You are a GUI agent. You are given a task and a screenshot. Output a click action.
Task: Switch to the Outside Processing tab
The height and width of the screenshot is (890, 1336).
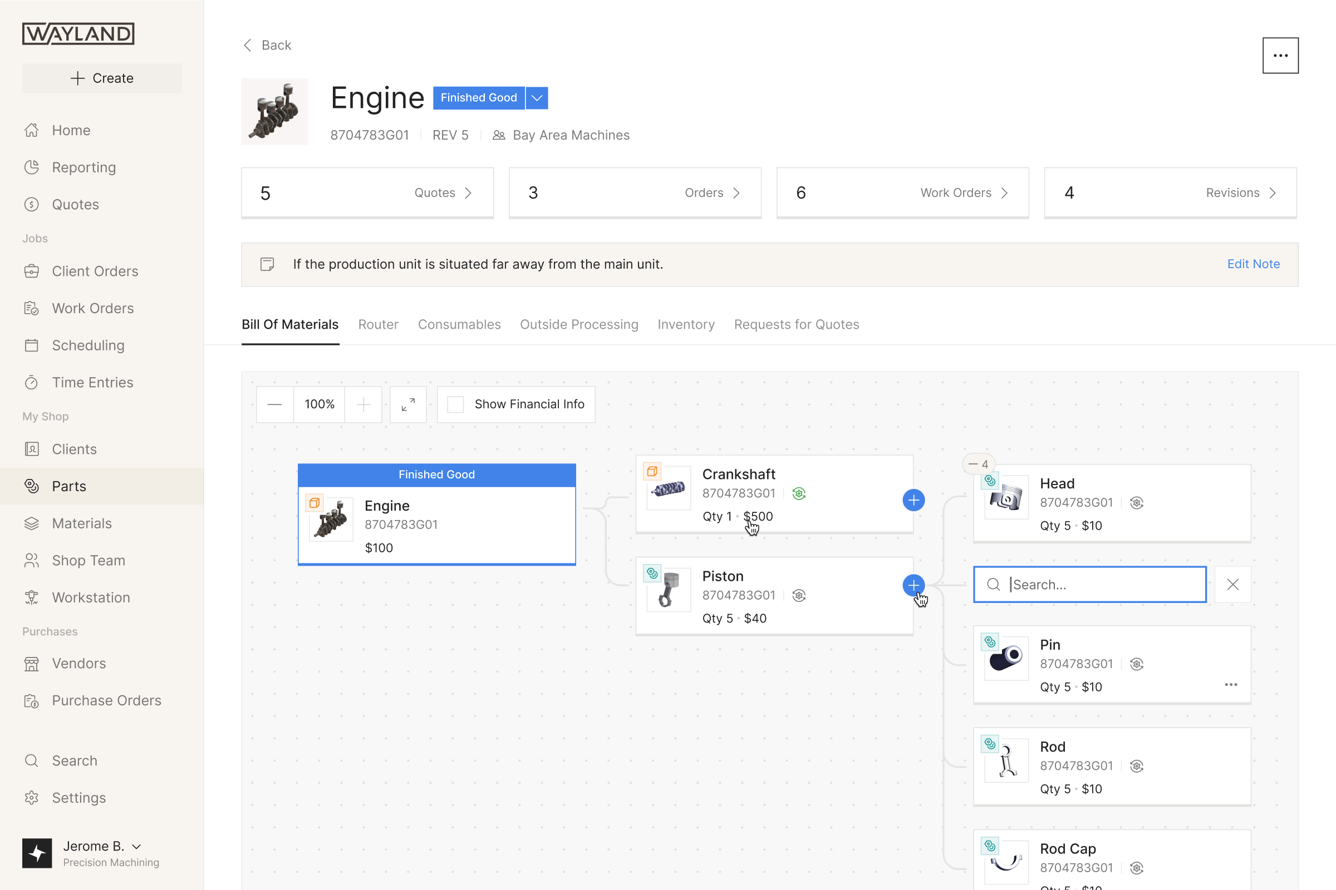point(579,324)
